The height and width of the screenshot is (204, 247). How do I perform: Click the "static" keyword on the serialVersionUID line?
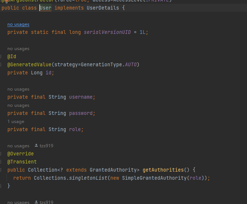point(40,32)
